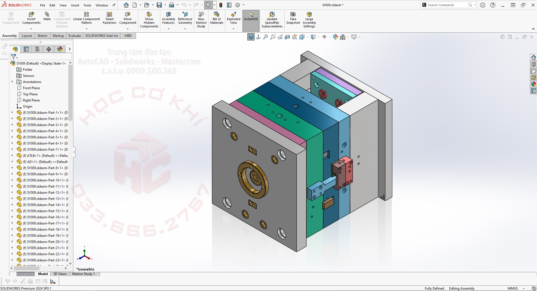
Task: Open Reference Geometry dropdown arrow
Action: coord(185,29)
